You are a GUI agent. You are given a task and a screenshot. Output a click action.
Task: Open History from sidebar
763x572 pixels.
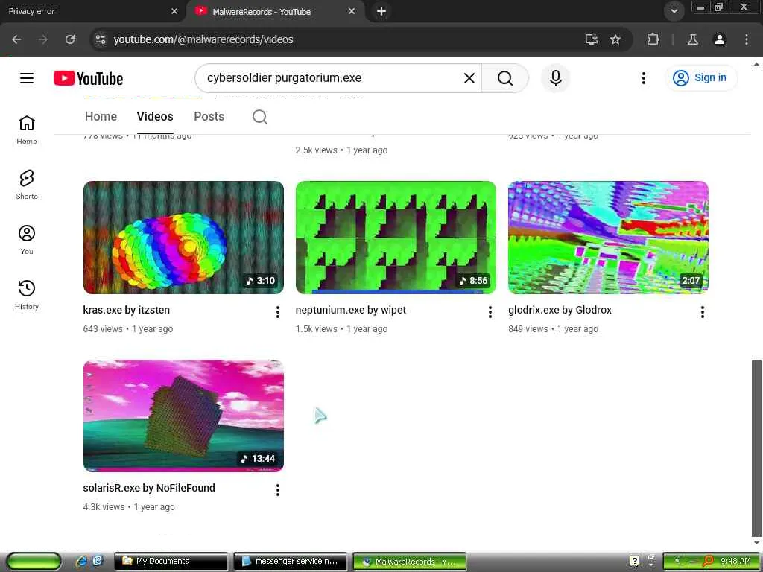tap(27, 295)
